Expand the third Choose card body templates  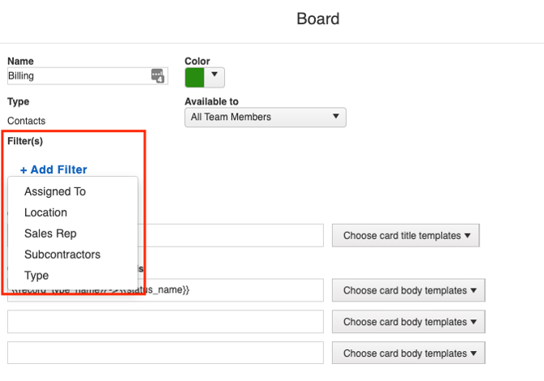(408, 353)
